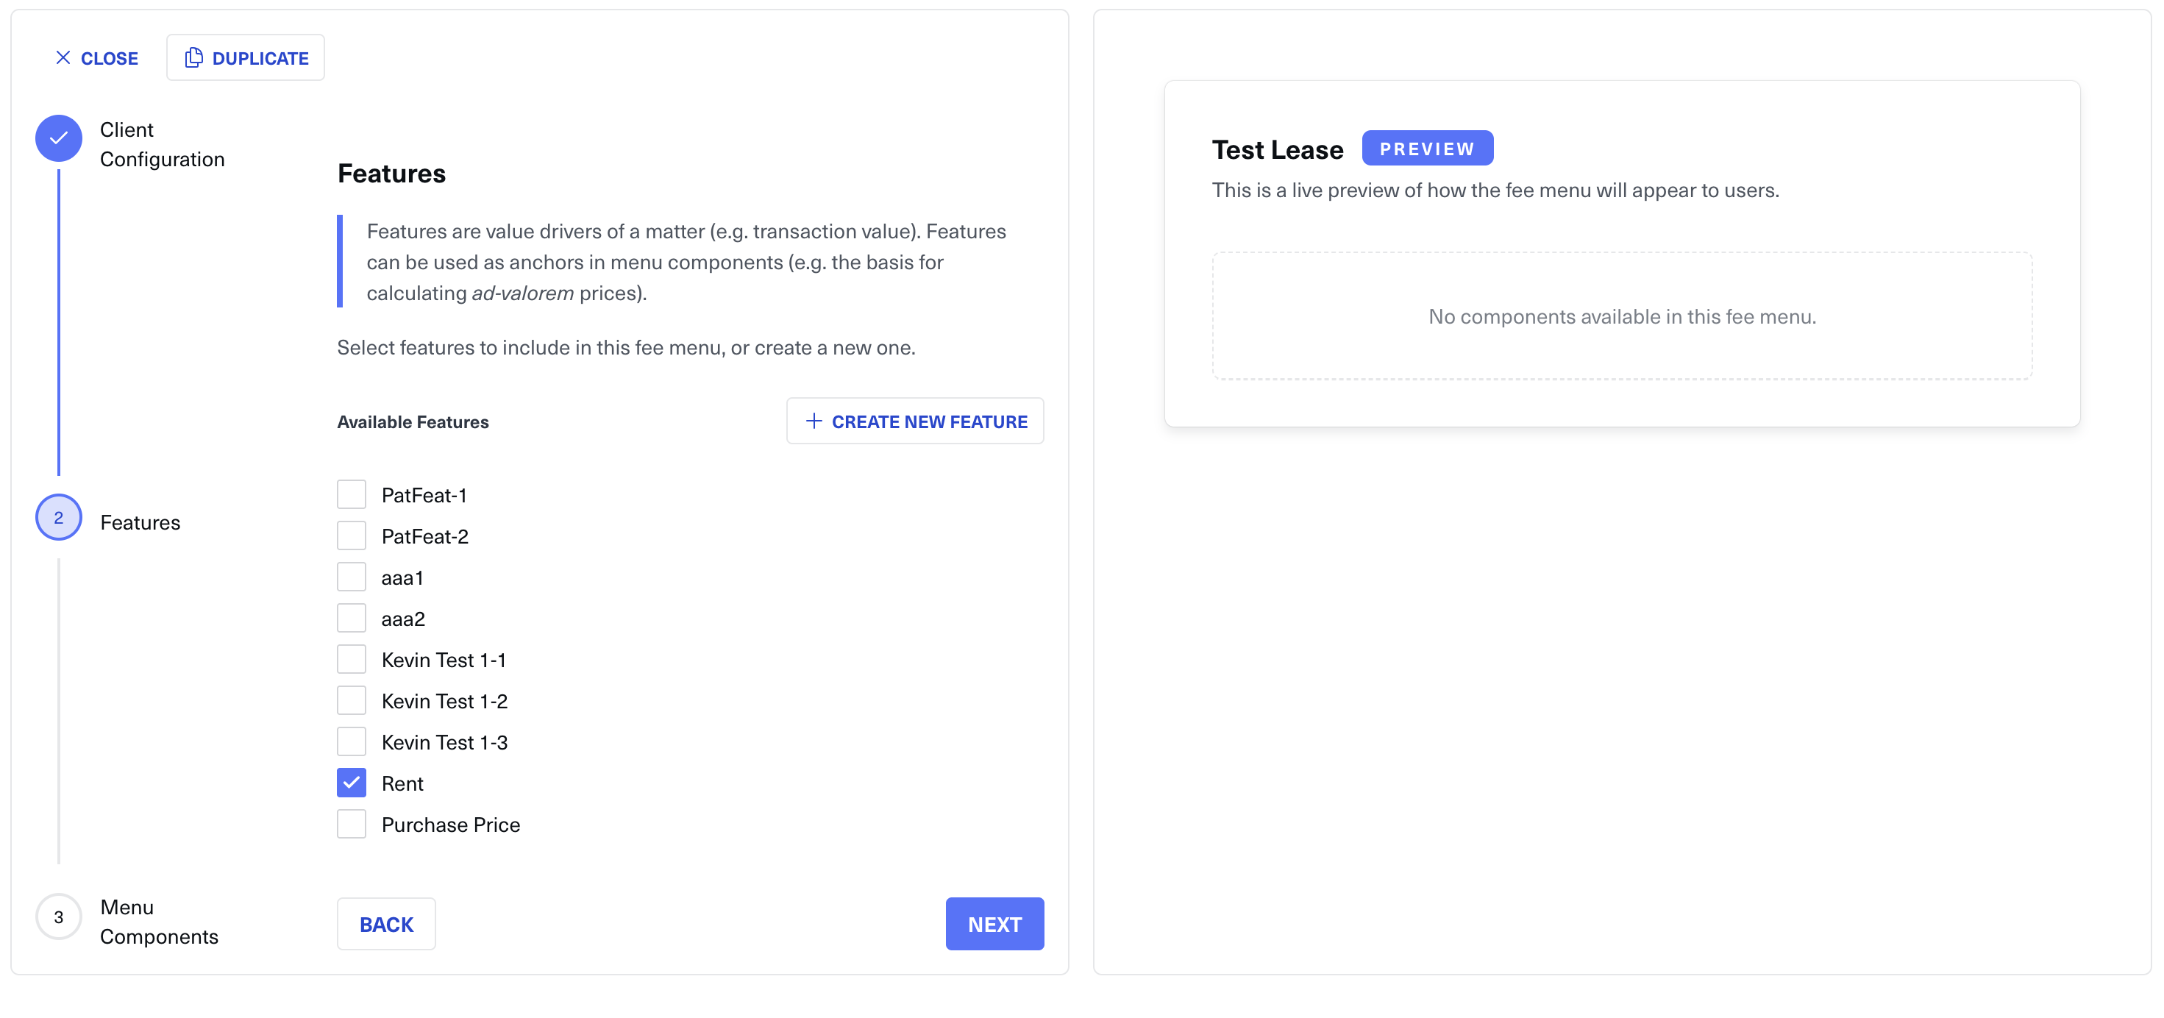Click the X close icon
The height and width of the screenshot is (1018, 2164).
(x=63, y=58)
